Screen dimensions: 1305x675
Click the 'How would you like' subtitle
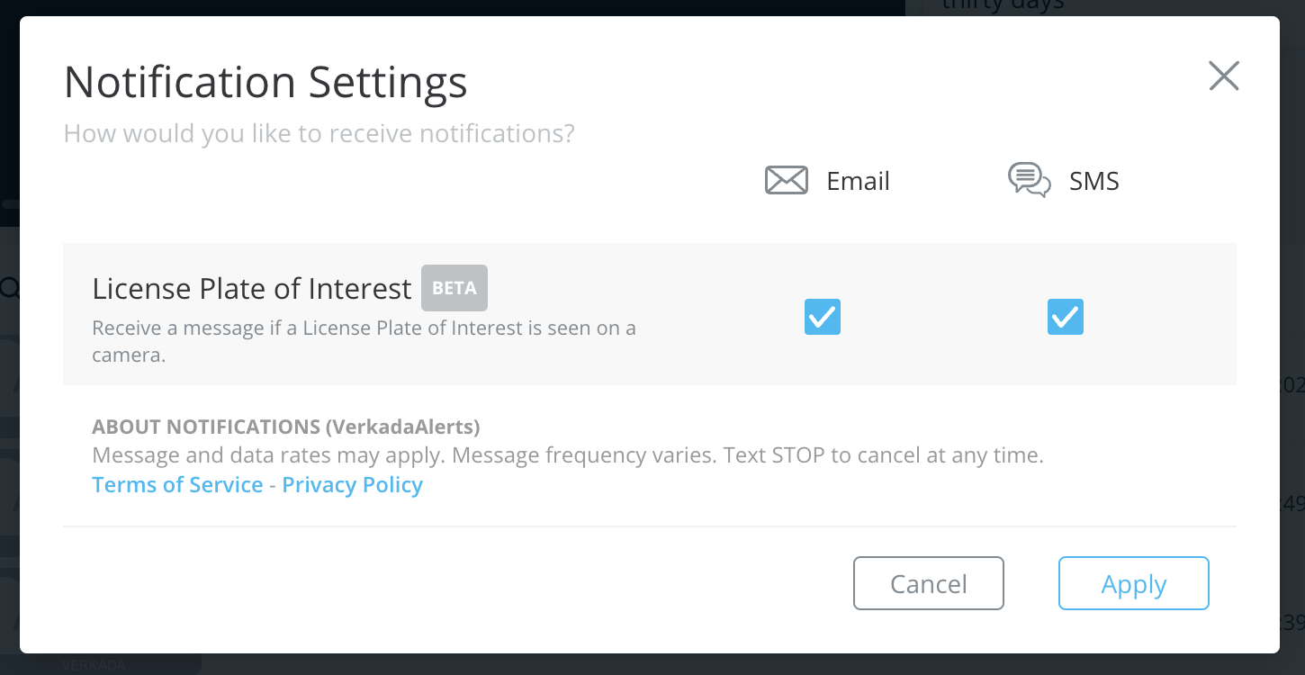(x=319, y=134)
